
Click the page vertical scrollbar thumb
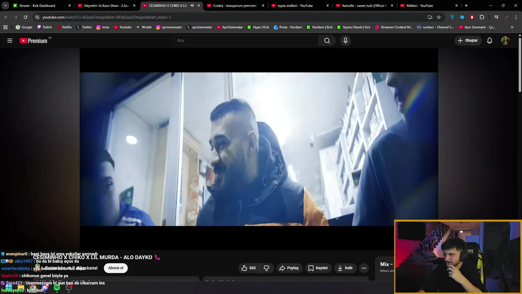point(520,65)
